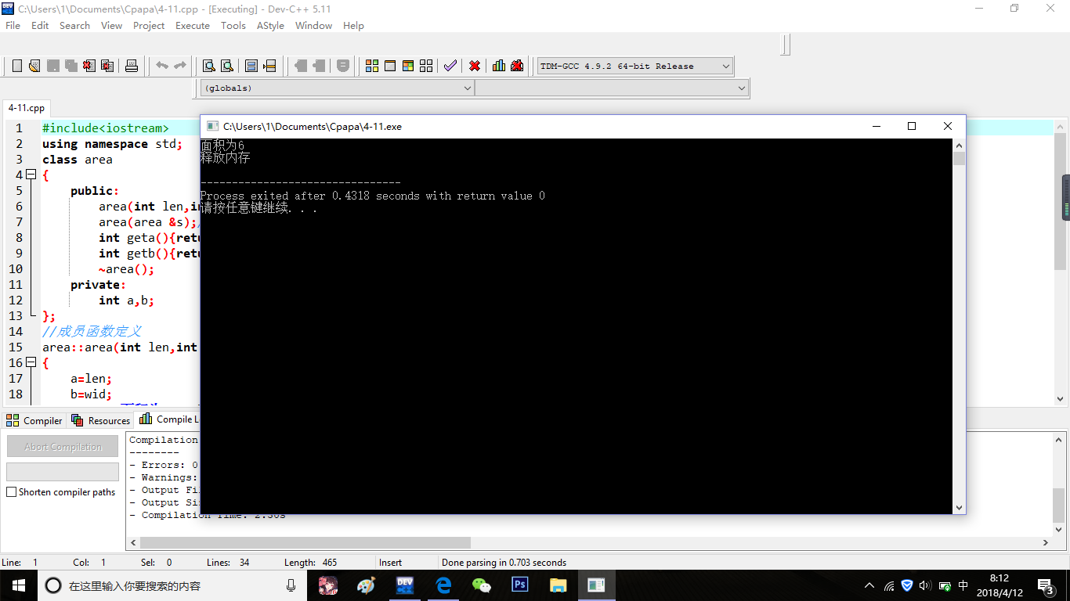Switch to the Resources tab
The image size is (1070, 601).
coord(100,420)
